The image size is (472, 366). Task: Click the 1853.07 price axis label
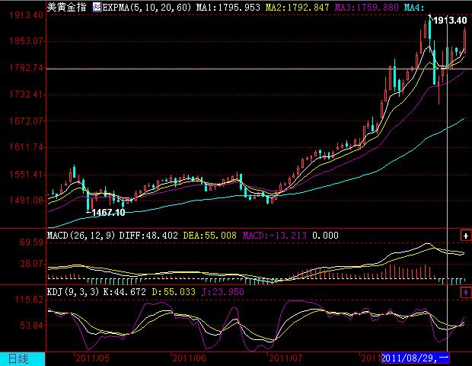pyautogui.click(x=26, y=41)
